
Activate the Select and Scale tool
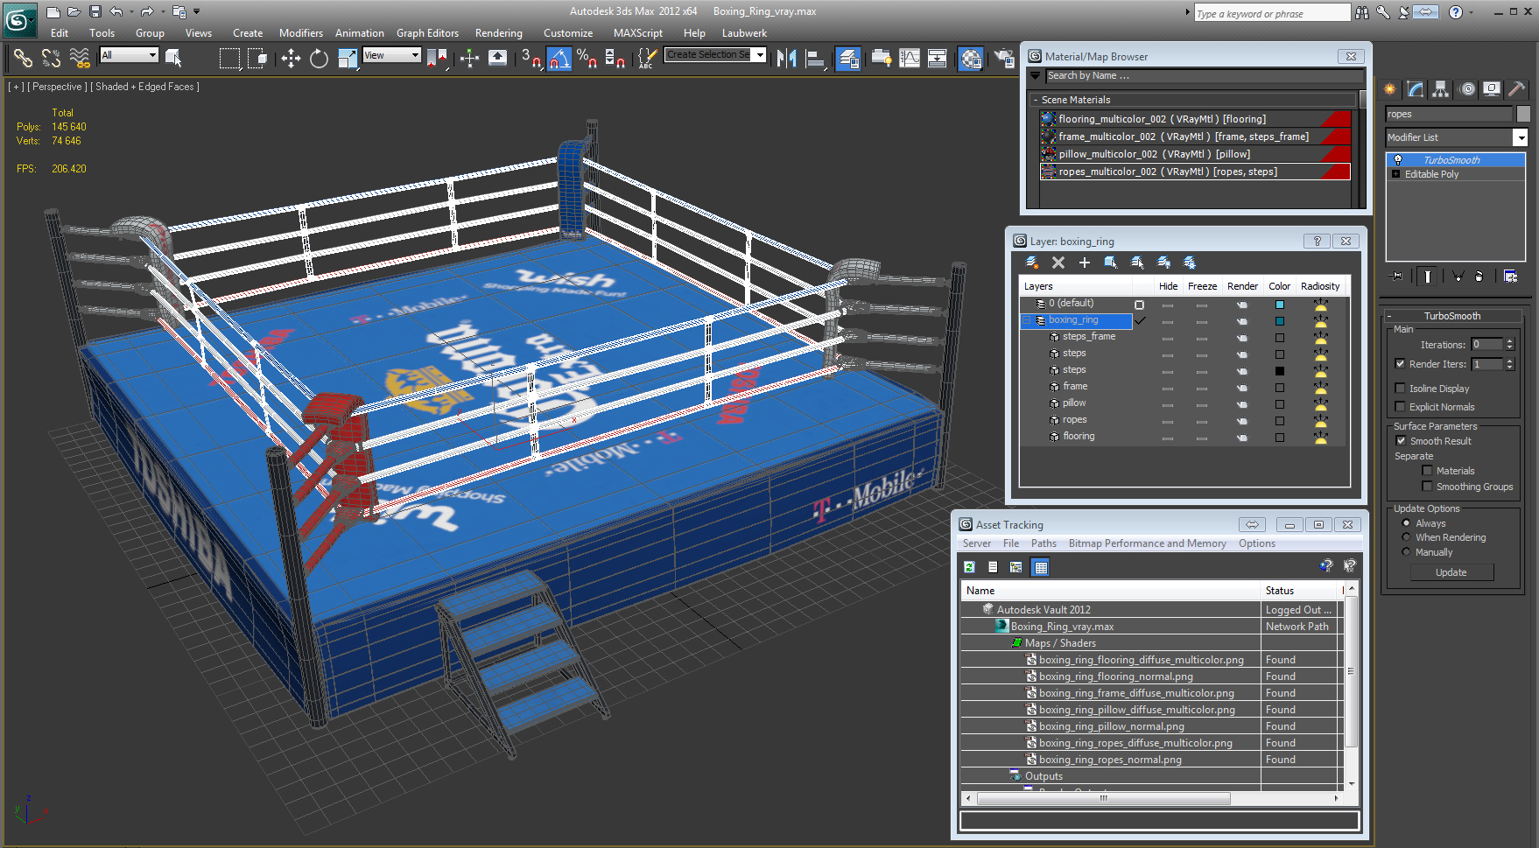[x=348, y=59]
